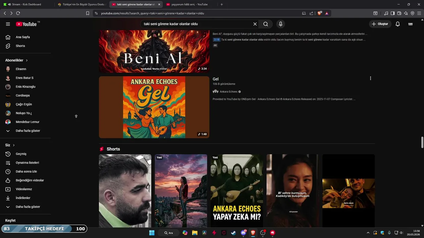
Task: Bookmark this page in the address bar
Action: pyautogui.click(x=87, y=13)
